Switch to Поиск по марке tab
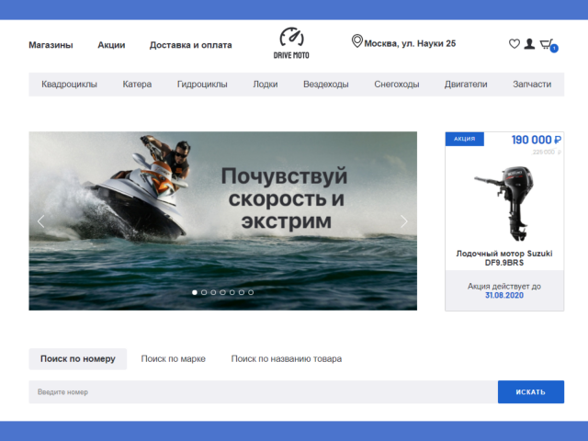The width and height of the screenshot is (588, 441). pyautogui.click(x=174, y=359)
